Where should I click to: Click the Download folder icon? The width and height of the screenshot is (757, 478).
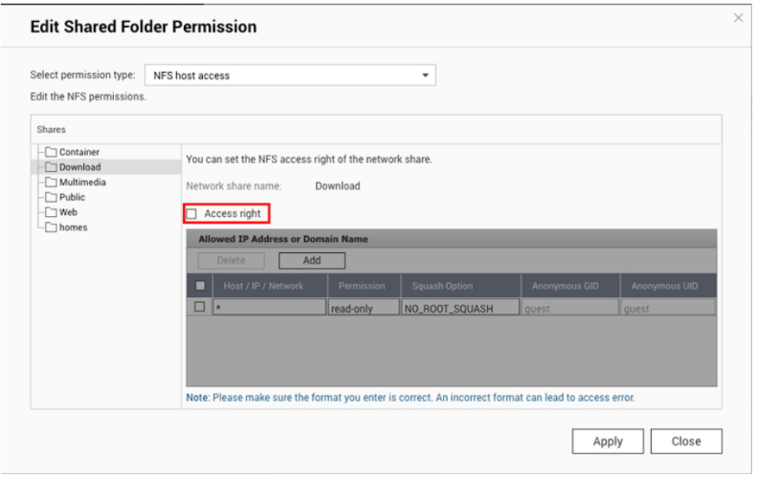[x=51, y=167]
